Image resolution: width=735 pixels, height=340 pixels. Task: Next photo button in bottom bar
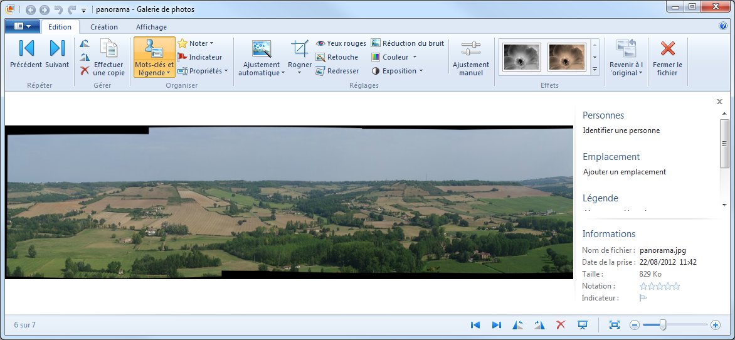[x=497, y=324]
